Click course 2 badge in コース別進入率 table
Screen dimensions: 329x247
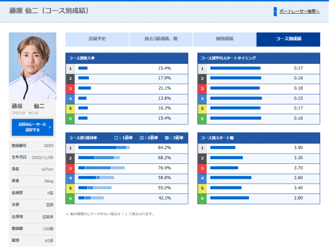pyautogui.click(x=70, y=79)
